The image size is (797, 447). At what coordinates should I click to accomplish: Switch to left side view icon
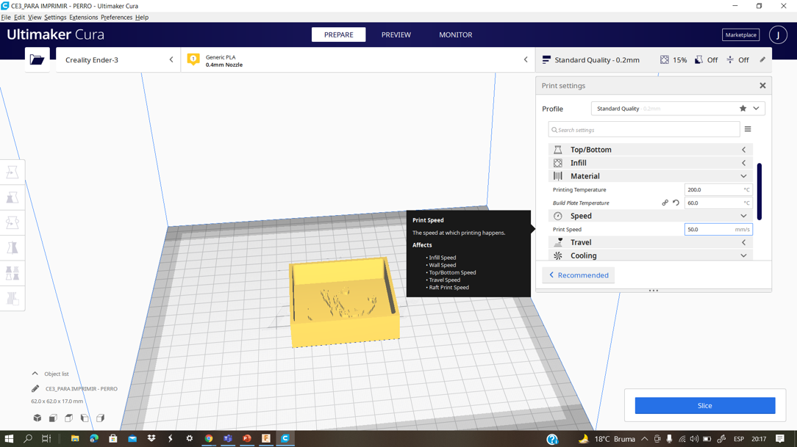tap(85, 418)
